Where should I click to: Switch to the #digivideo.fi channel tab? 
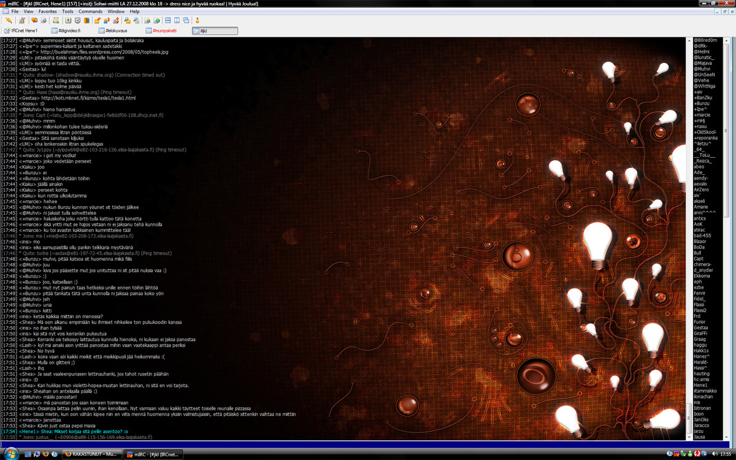pos(69,31)
